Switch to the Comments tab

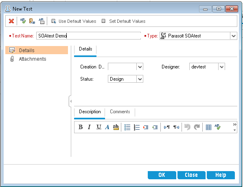(120, 112)
